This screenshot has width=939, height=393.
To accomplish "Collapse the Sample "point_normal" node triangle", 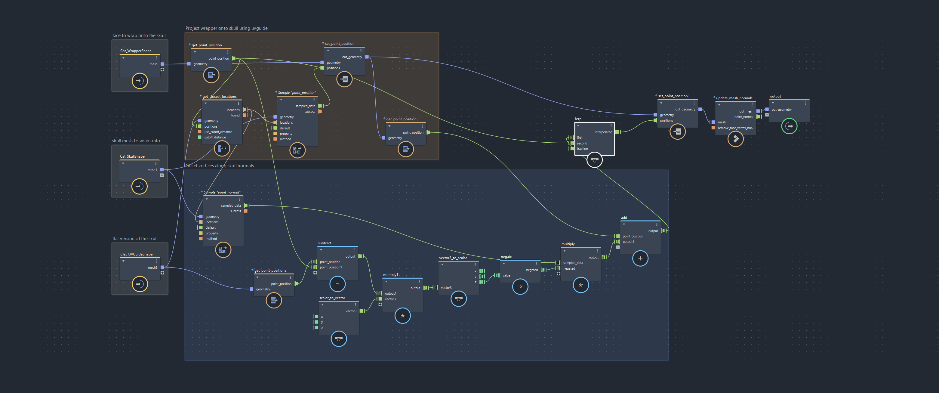I will (207, 200).
